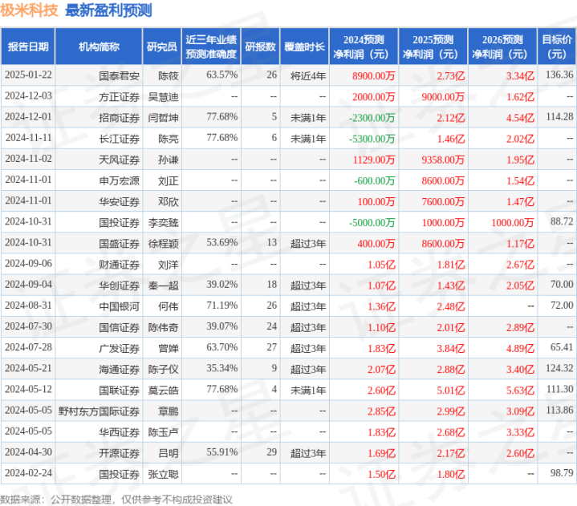Click accuracy value 53.69%
This screenshot has height=506, width=577.
[222, 243]
